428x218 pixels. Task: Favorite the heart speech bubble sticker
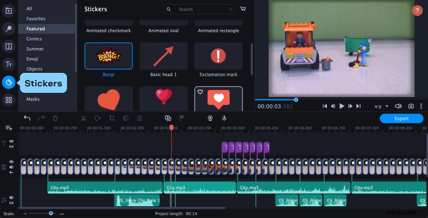[x=200, y=92]
